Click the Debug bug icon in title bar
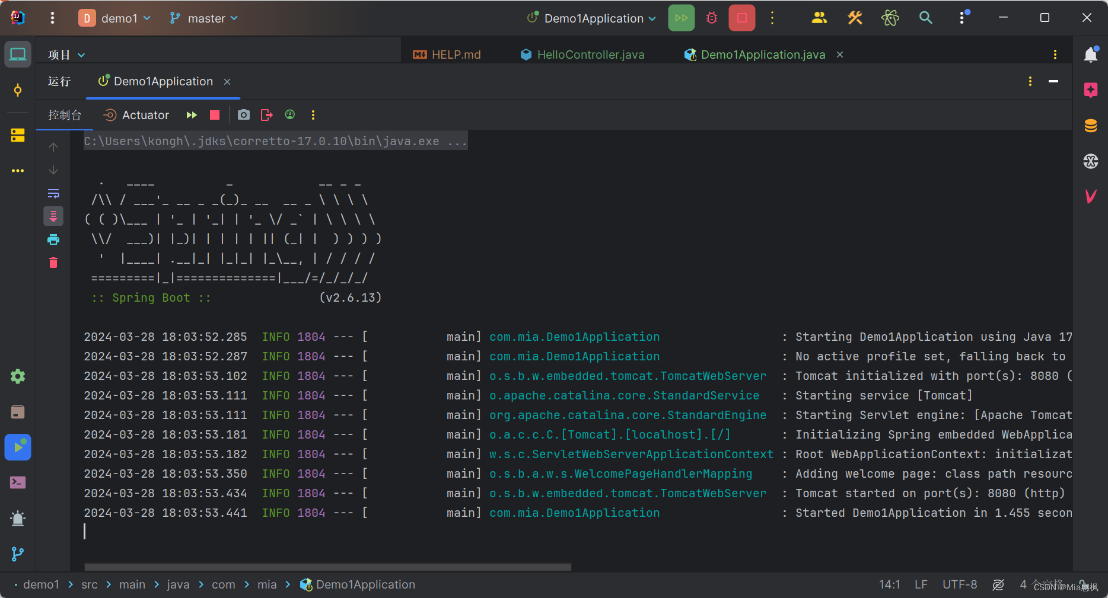The width and height of the screenshot is (1108, 598). point(712,18)
